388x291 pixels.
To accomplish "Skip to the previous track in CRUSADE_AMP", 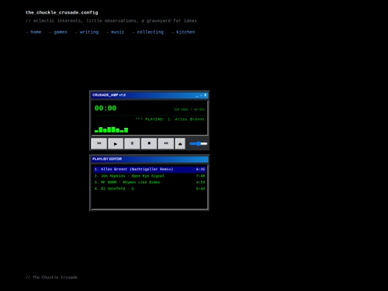I will pyautogui.click(x=99, y=144).
